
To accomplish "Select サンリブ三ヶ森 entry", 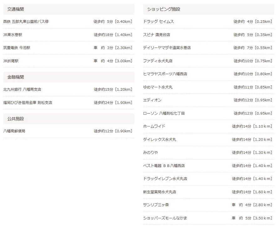I will (x=156, y=205).
